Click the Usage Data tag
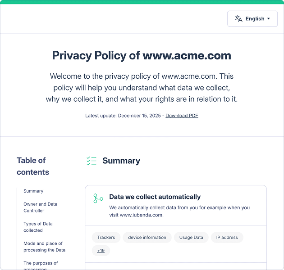 191,237
